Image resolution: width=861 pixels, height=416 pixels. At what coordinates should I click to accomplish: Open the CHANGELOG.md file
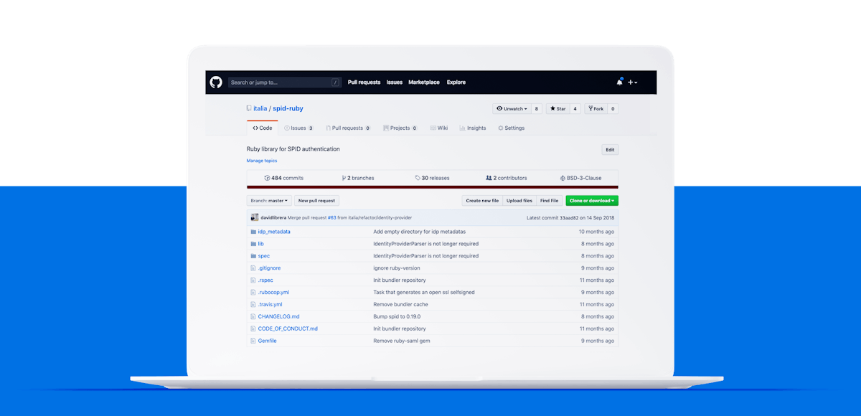pos(279,316)
